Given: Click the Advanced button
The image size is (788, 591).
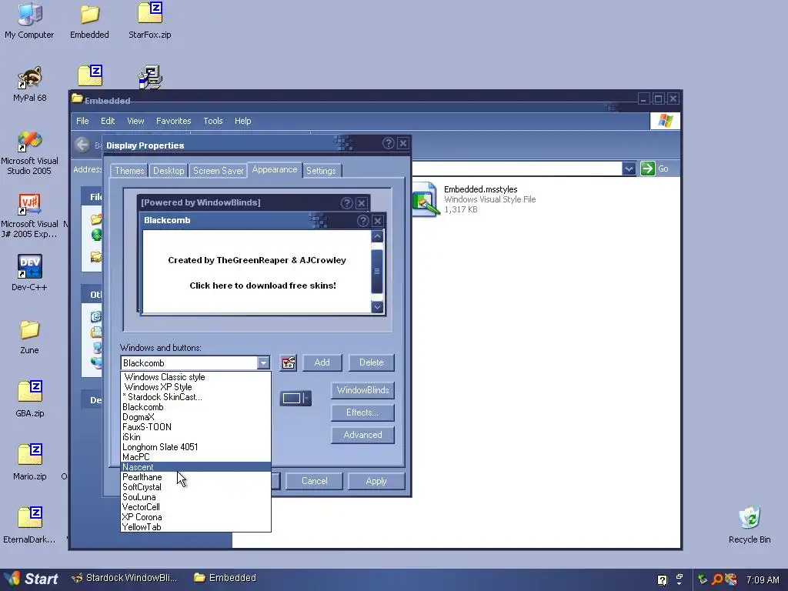Looking at the screenshot, I should [363, 435].
